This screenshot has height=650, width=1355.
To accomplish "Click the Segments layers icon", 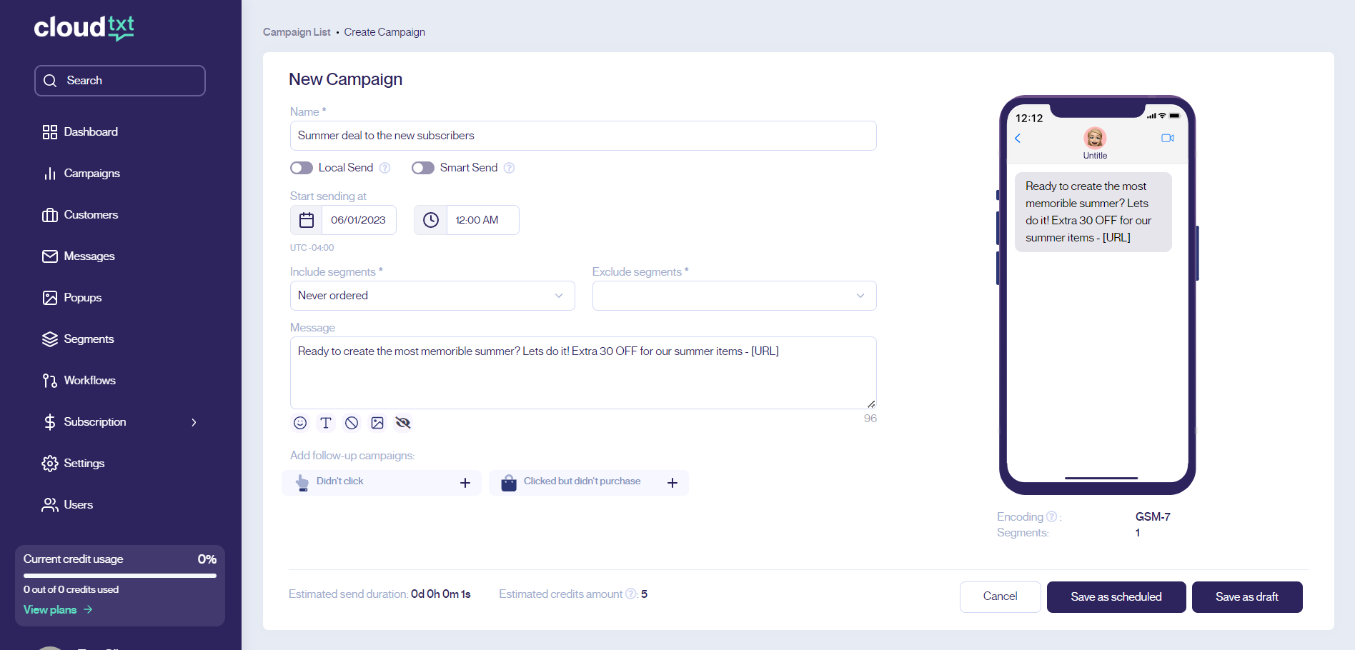I will tap(50, 339).
